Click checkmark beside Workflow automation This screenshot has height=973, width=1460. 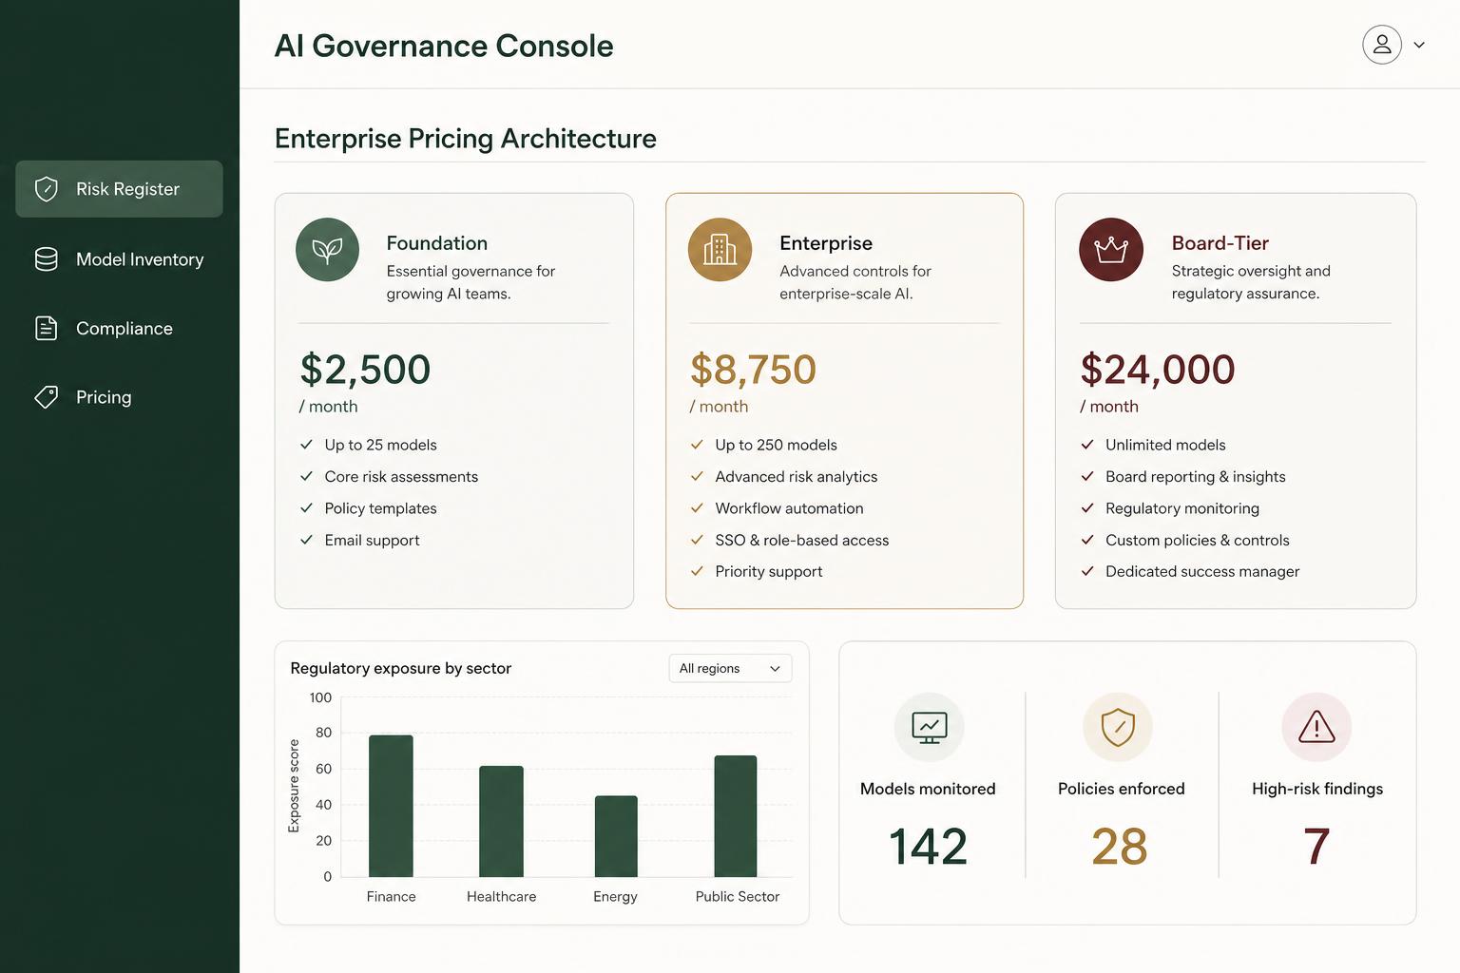(x=697, y=508)
